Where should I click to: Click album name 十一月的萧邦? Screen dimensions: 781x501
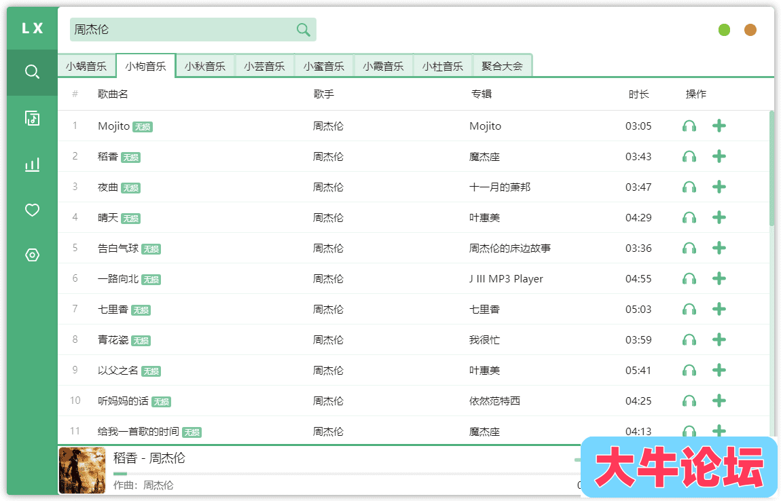500,187
